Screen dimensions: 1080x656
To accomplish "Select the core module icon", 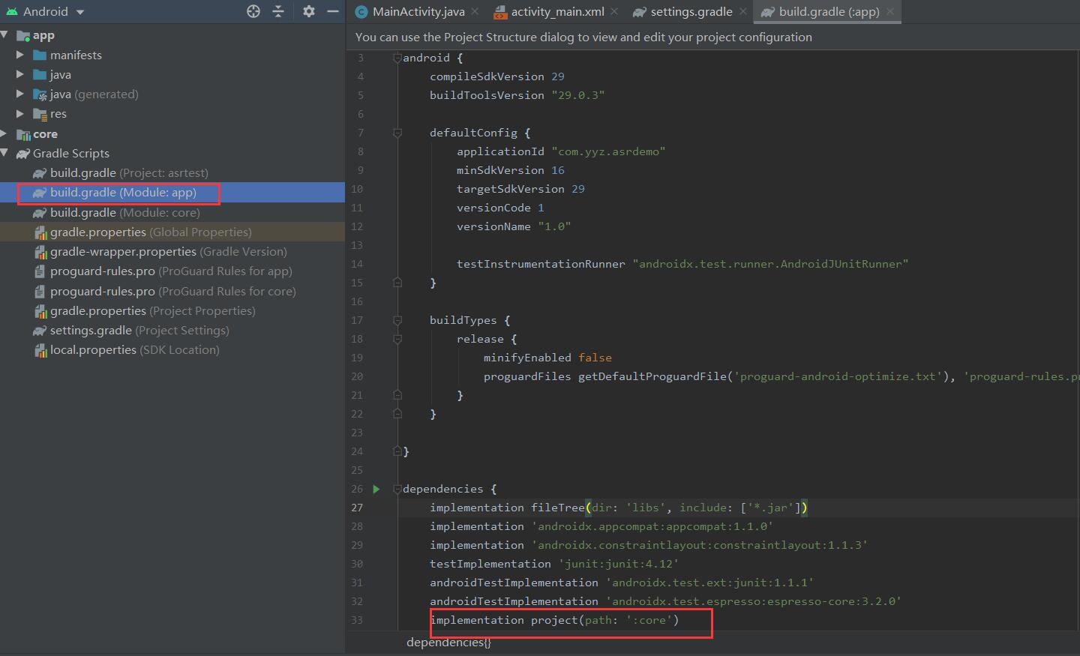I will pos(23,134).
